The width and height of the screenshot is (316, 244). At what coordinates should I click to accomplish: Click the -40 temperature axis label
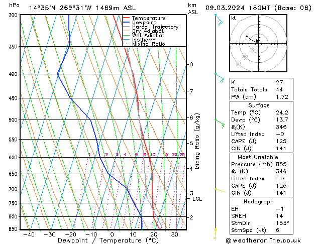pos(29,234)
